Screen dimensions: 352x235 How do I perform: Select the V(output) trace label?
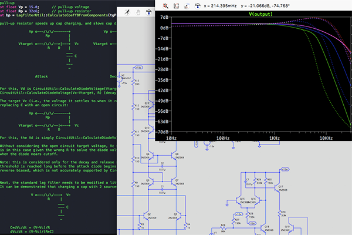pos(260,14)
